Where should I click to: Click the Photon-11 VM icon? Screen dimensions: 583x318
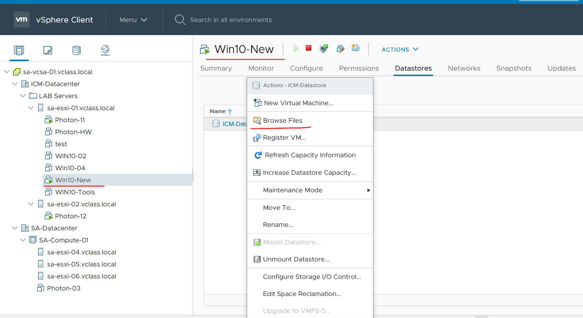pyautogui.click(x=48, y=120)
